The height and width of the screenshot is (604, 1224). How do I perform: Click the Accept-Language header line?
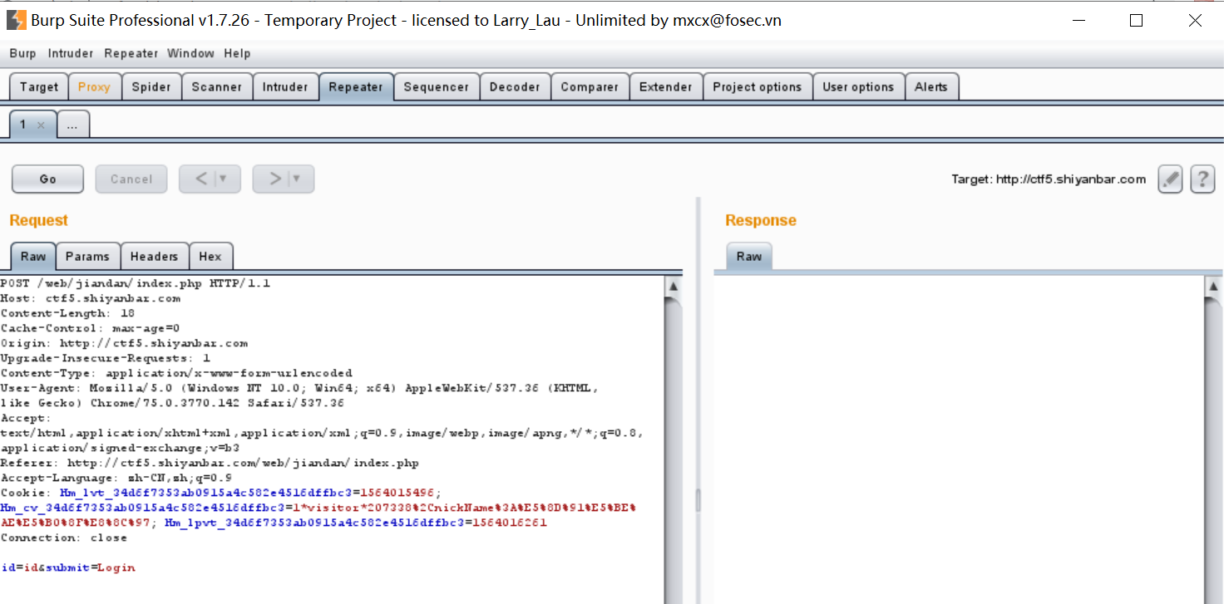pyautogui.click(x=116, y=478)
